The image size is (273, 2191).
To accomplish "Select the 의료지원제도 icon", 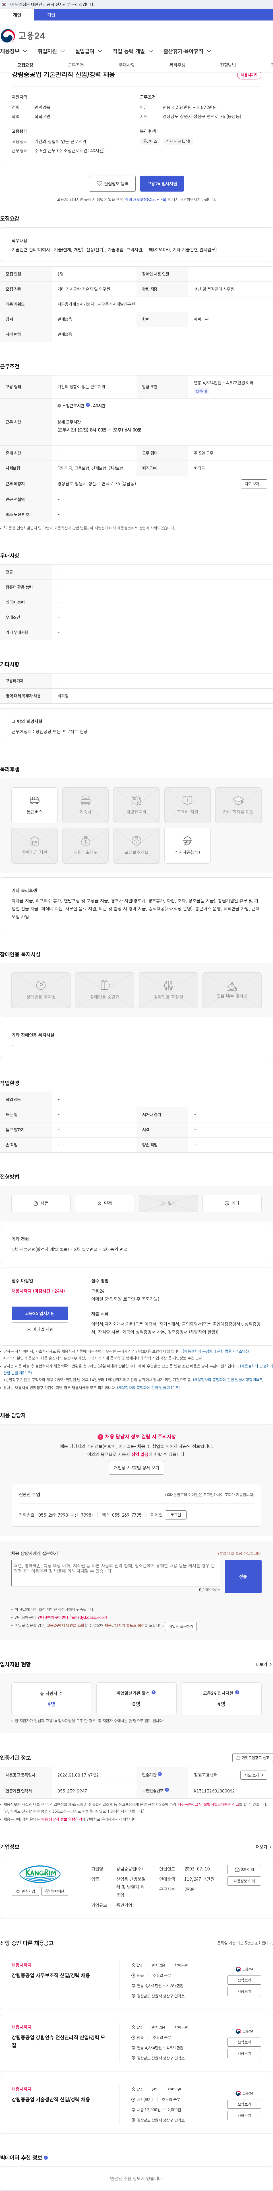I will [85, 845].
